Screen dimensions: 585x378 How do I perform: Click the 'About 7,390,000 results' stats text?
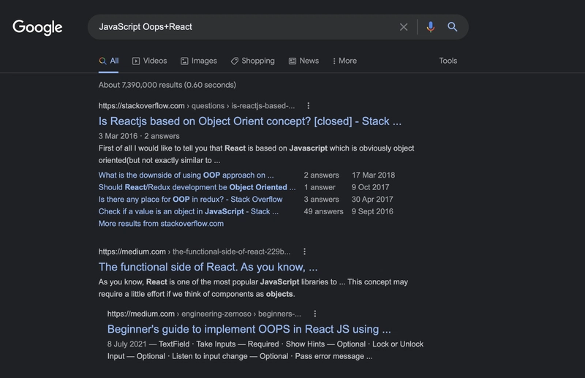(x=167, y=85)
